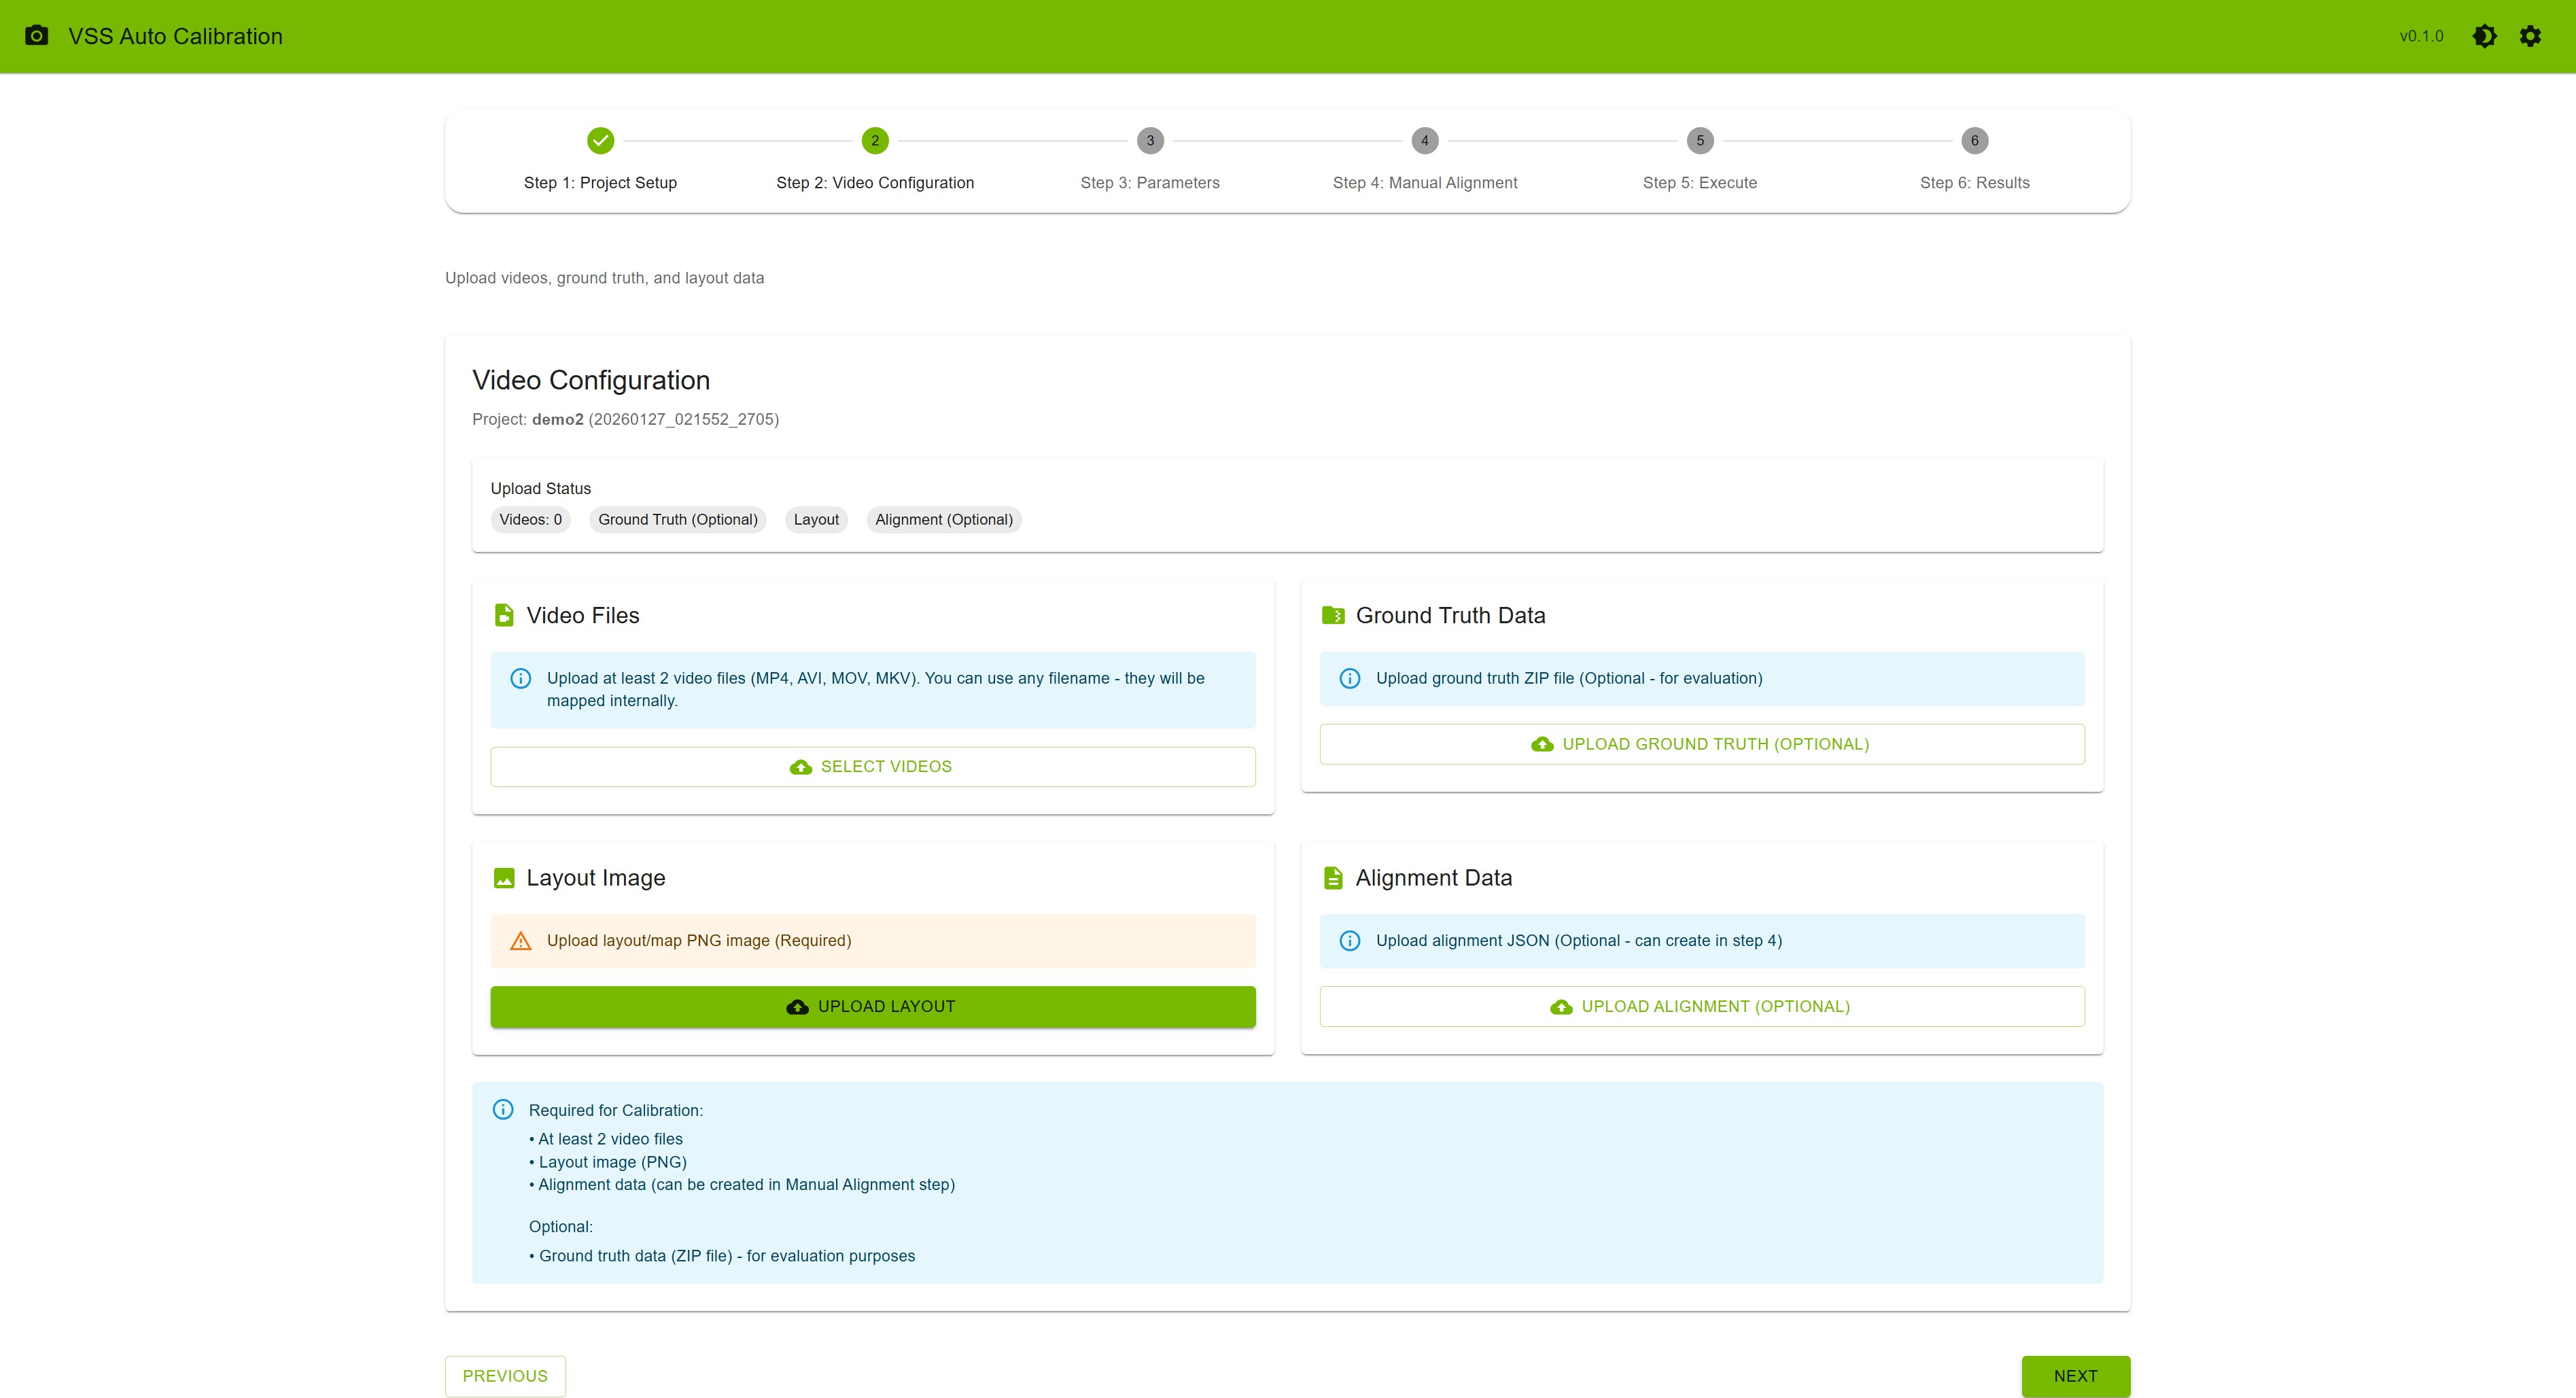Click the green checkmark on Step 1
Screen dimensions: 2576x1398
coord(600,141)
